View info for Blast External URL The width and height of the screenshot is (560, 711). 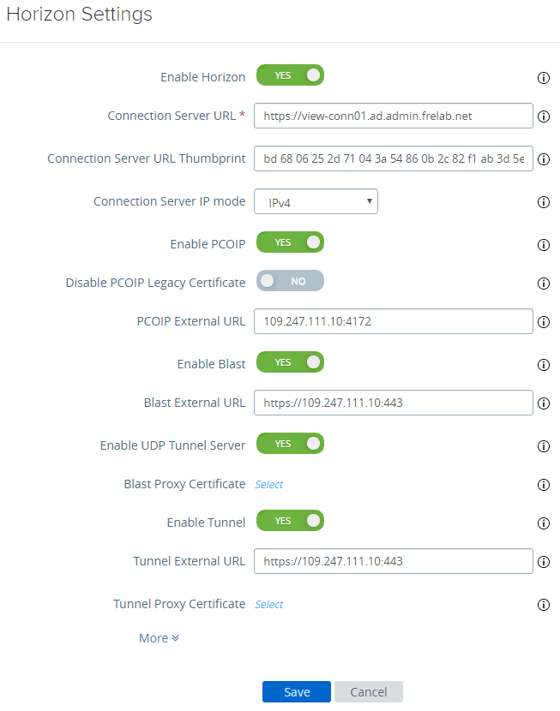tap(543, 403)
